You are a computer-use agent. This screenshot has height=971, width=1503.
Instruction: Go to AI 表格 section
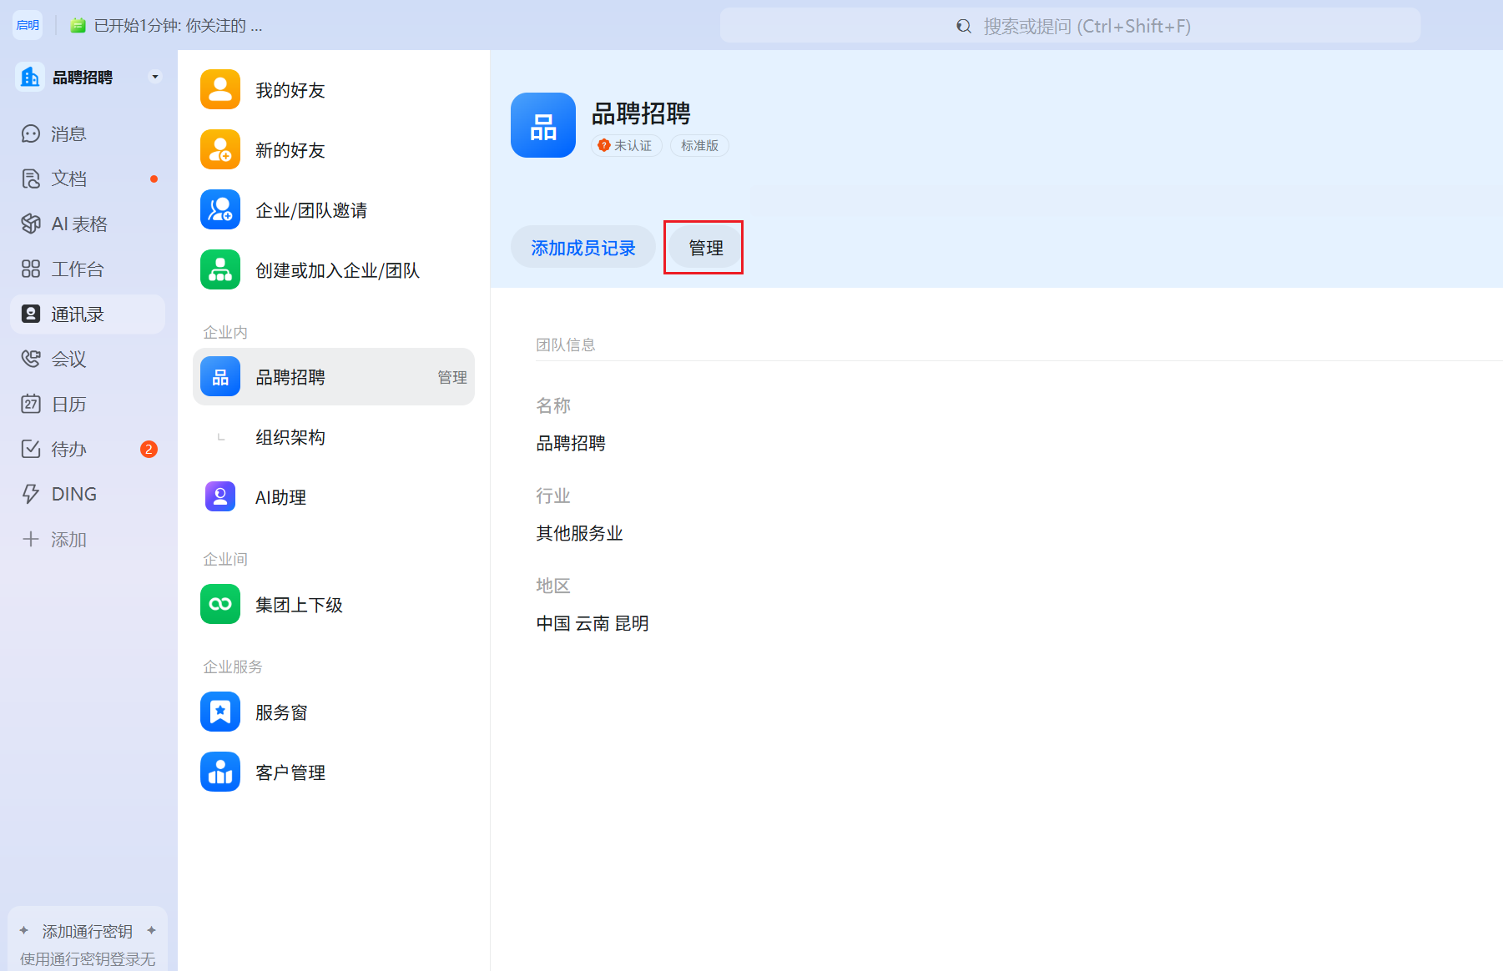tap(78, 224)
